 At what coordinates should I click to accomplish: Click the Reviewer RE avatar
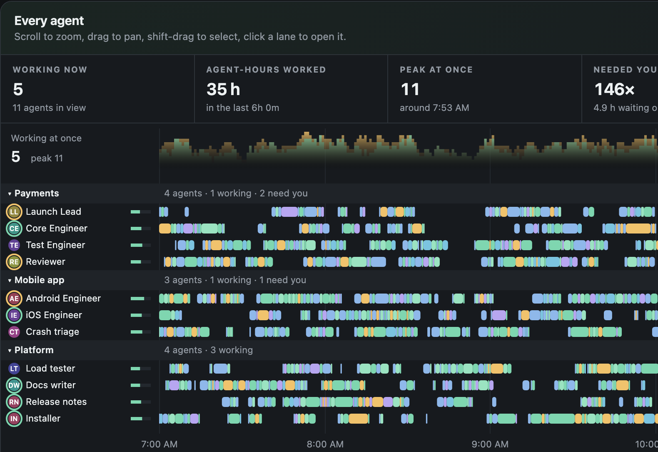(x=14, y=262)
